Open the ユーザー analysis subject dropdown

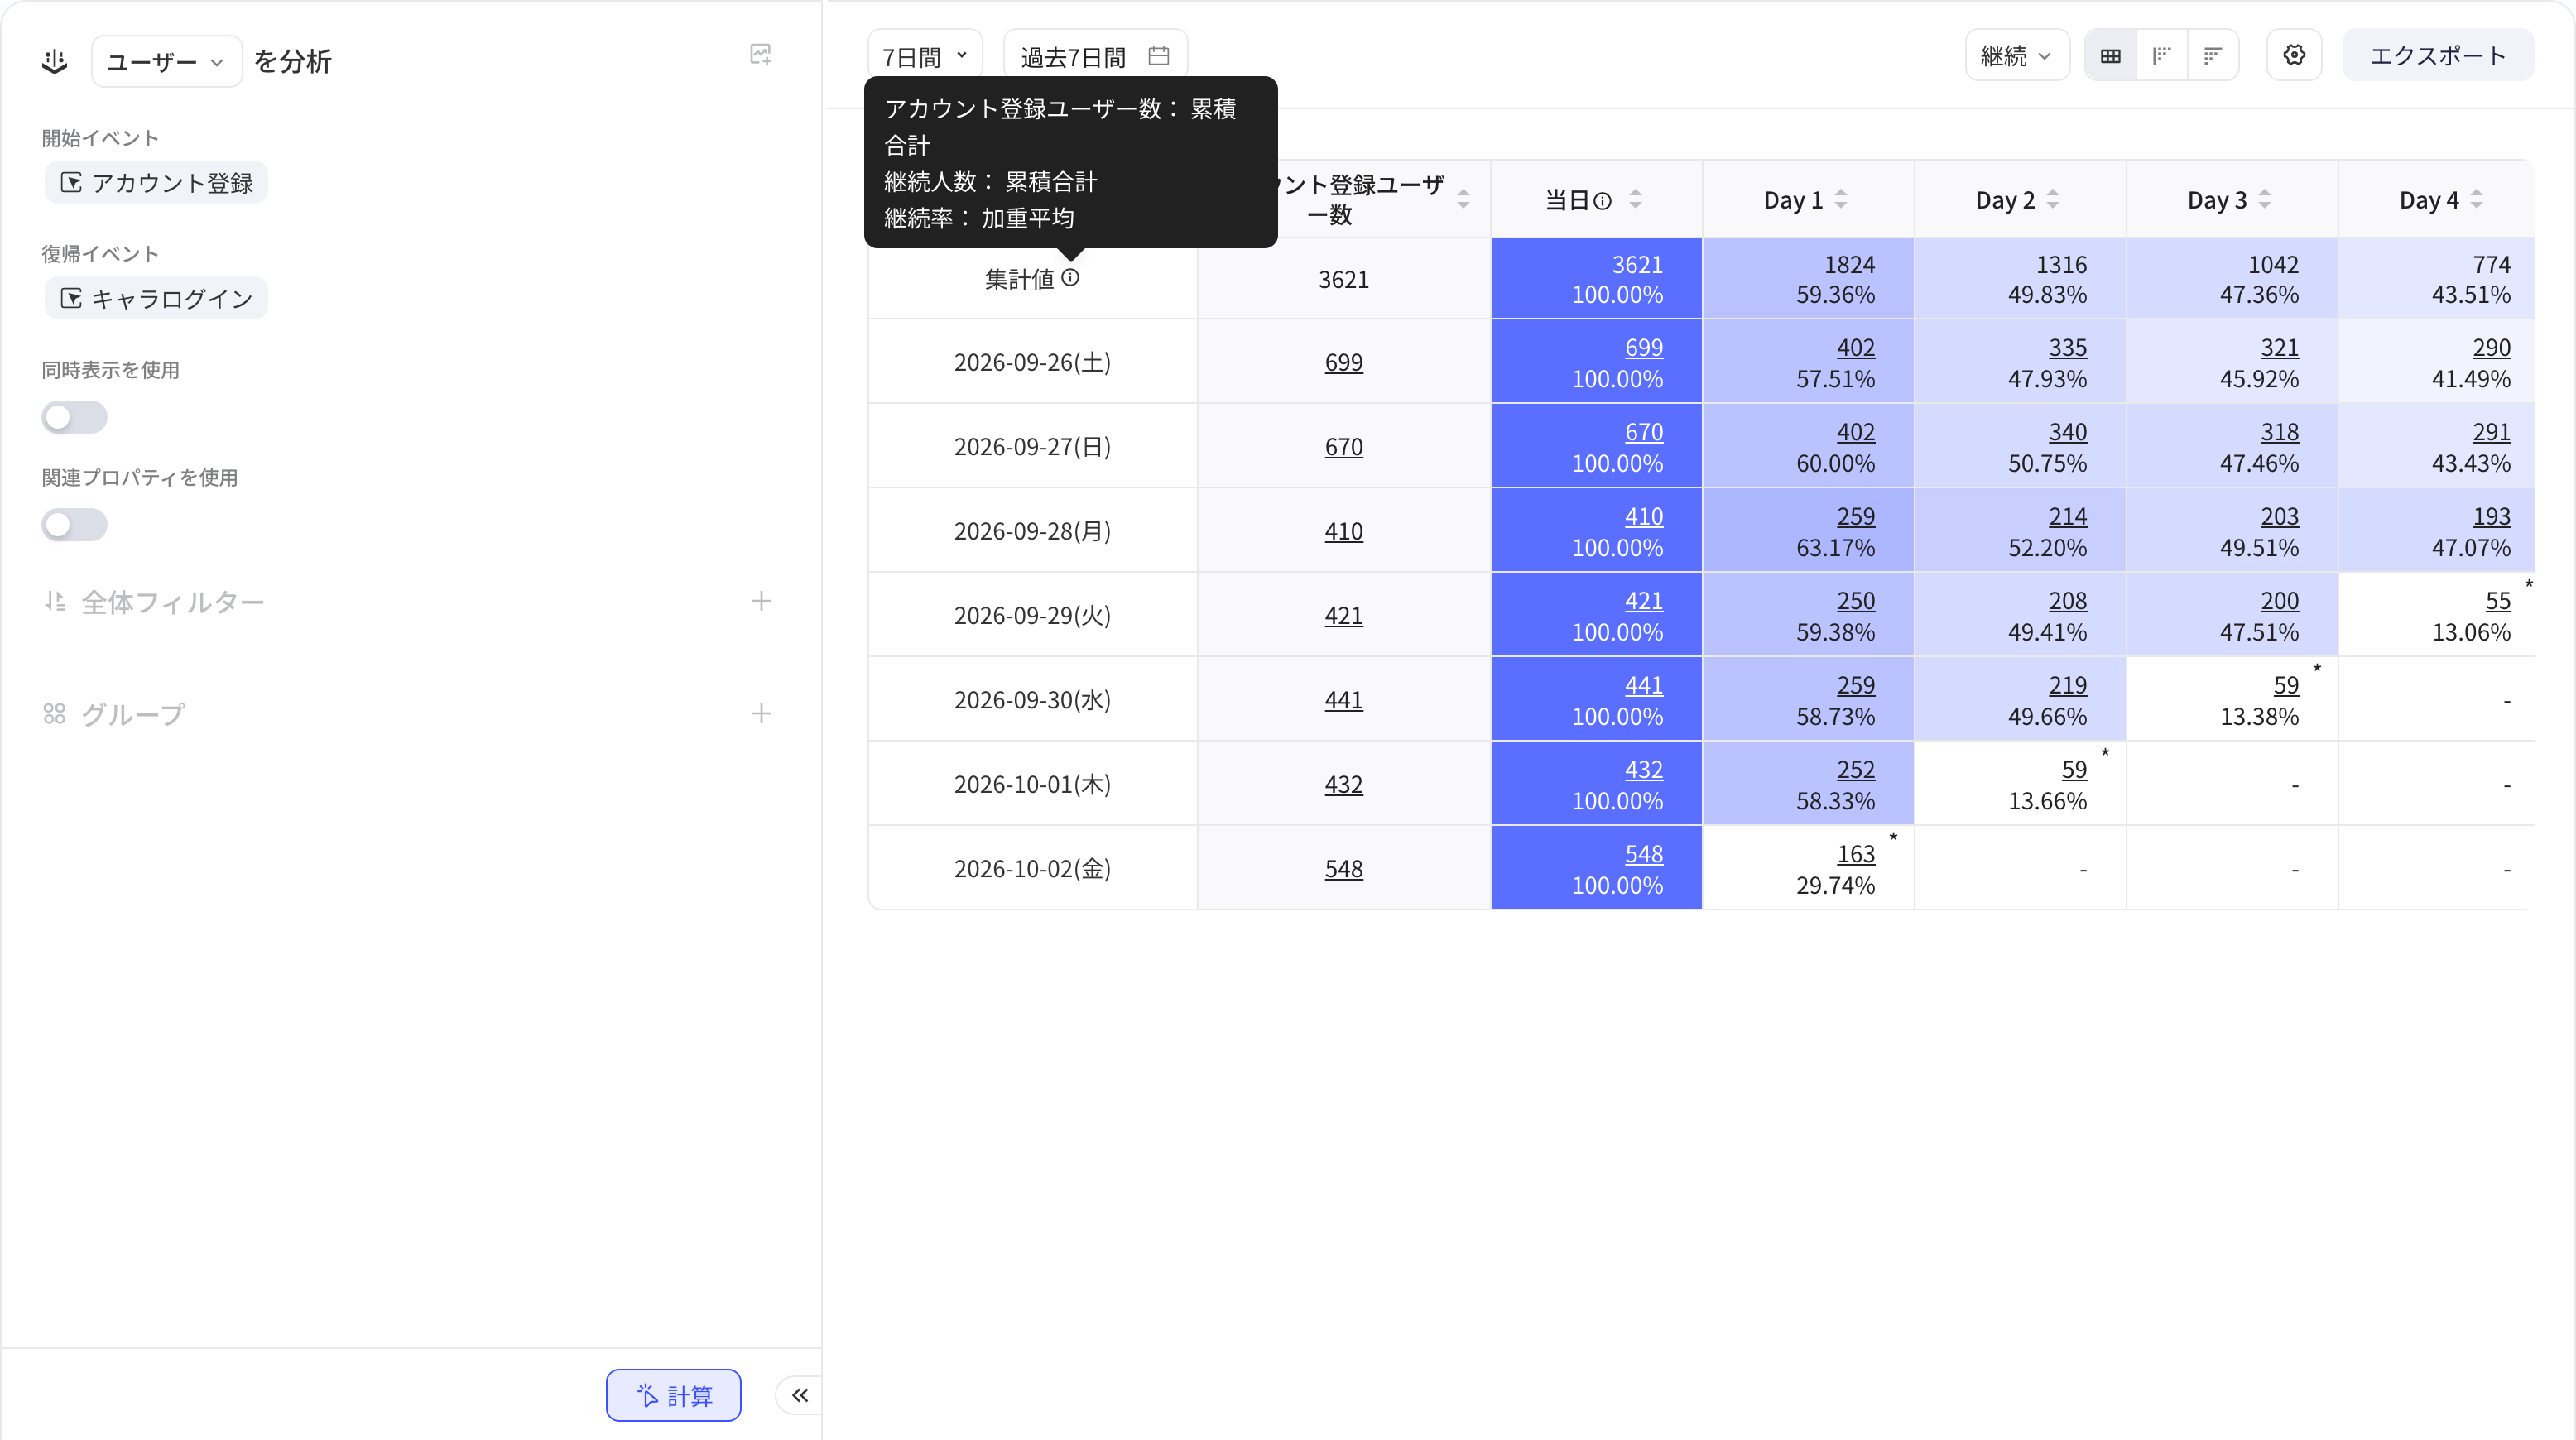[166, 62]
